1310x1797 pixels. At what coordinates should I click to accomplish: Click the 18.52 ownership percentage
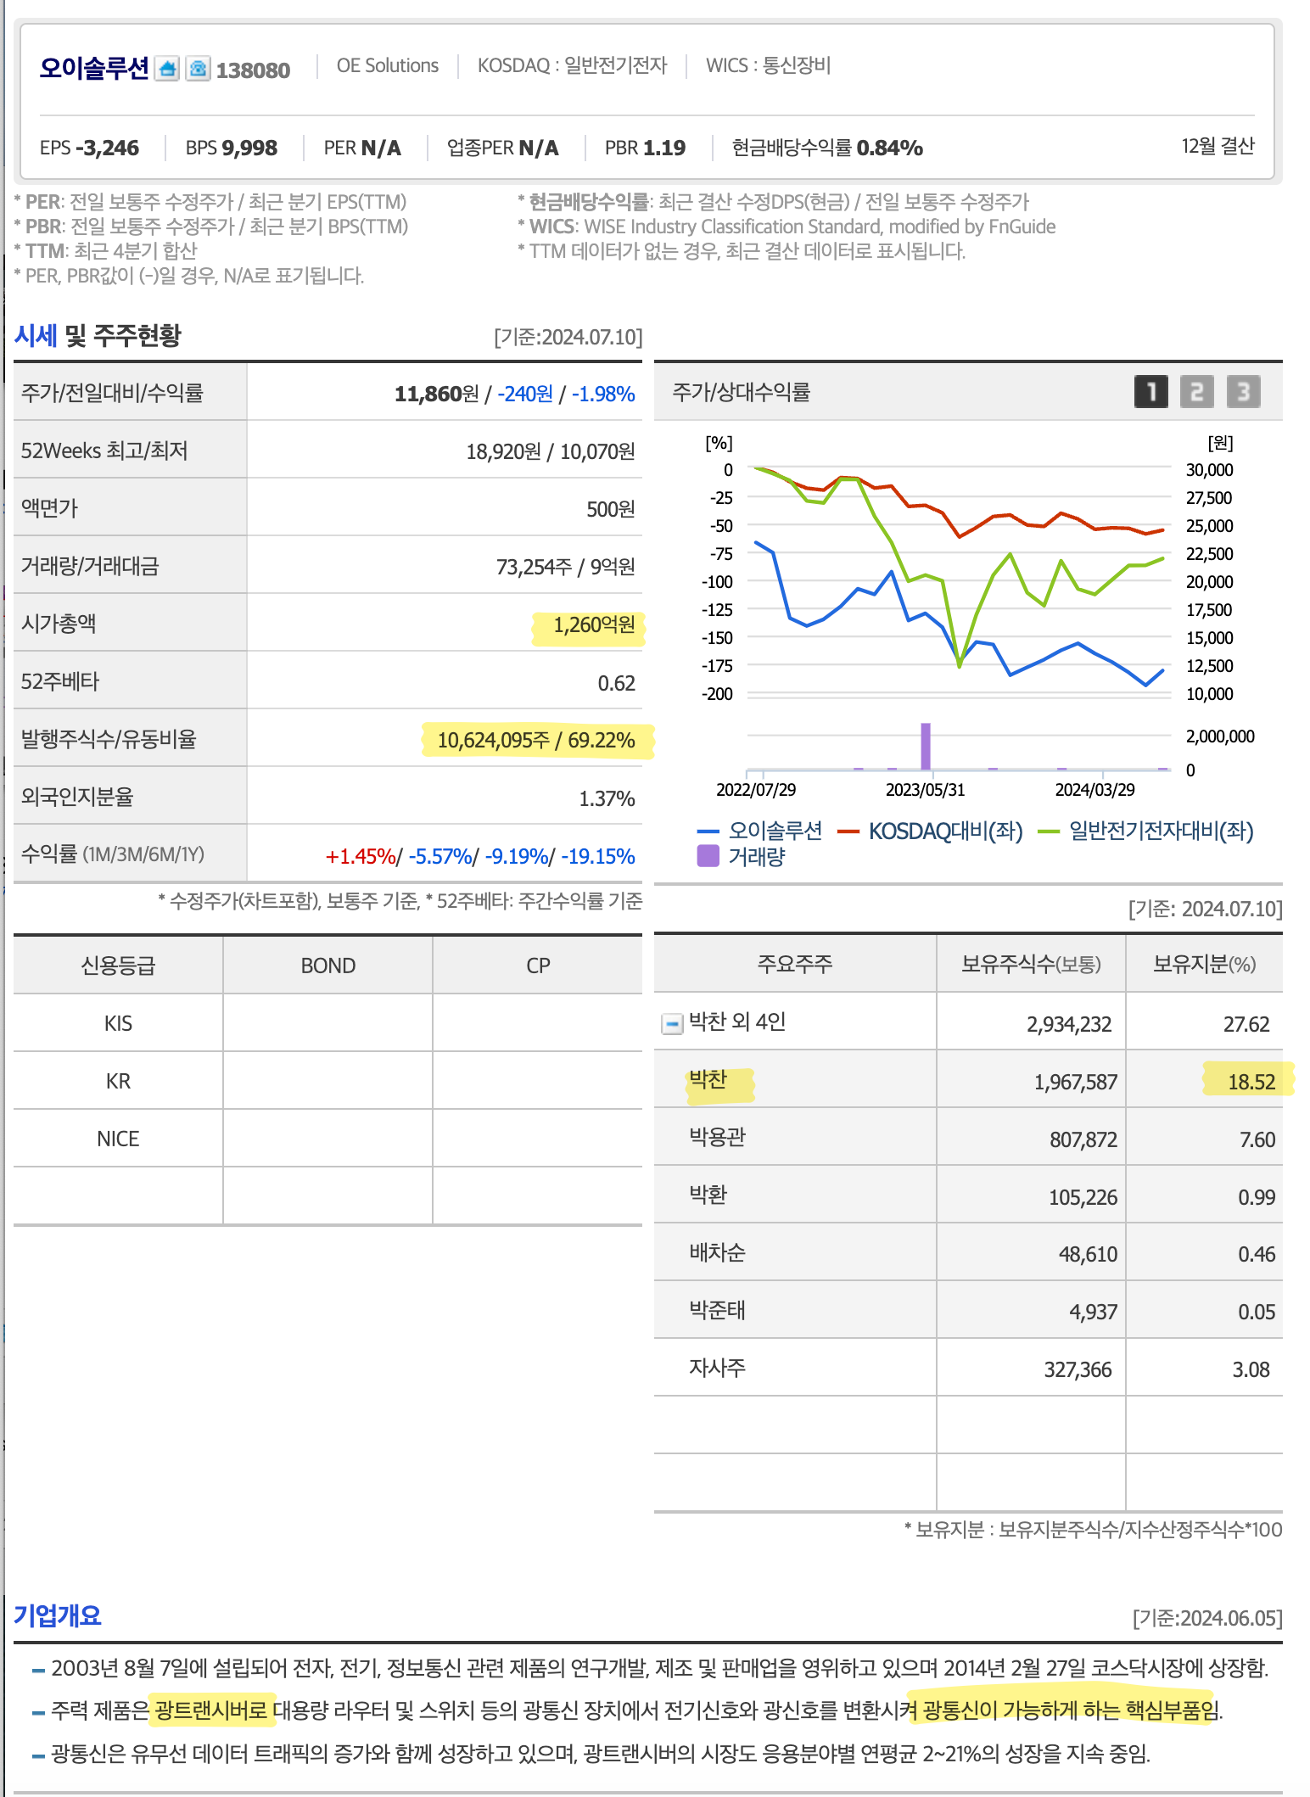[x=1251, y=1082]
